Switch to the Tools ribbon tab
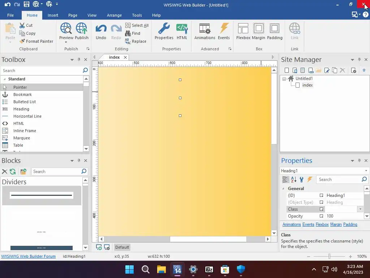The height and width of the screenshot is (278, 370). click(x=137, y=15)
